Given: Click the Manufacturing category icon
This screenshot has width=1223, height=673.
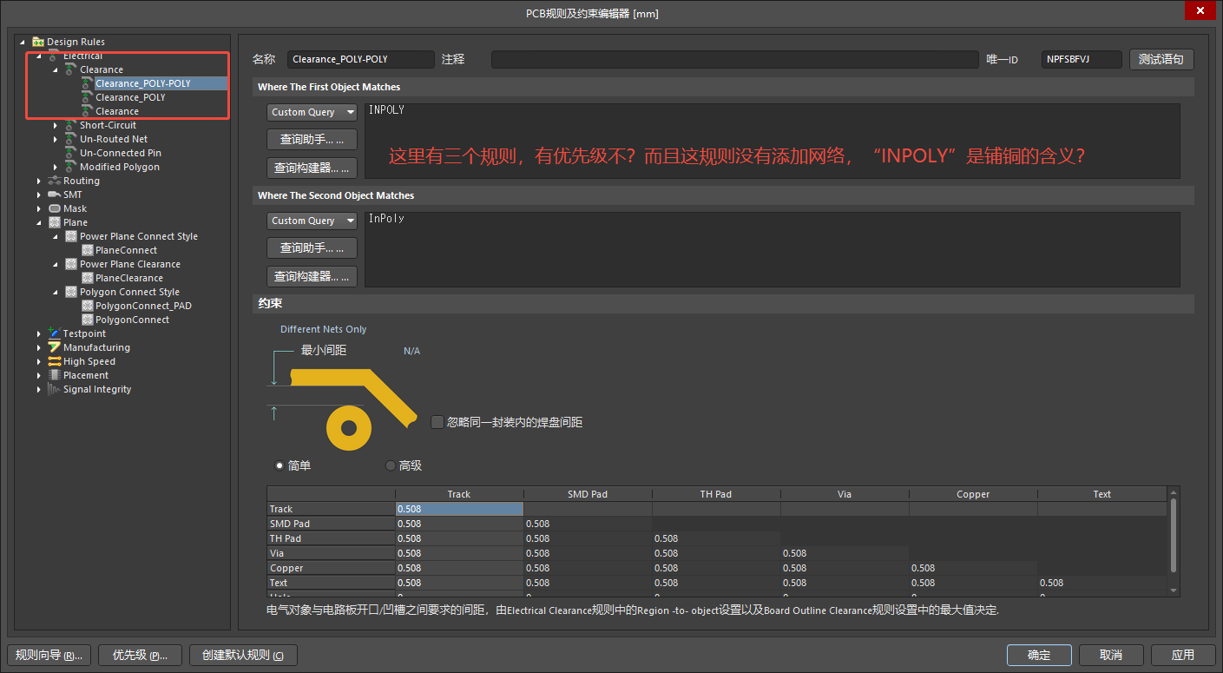Looking at the screenshot, I should 55,347.
